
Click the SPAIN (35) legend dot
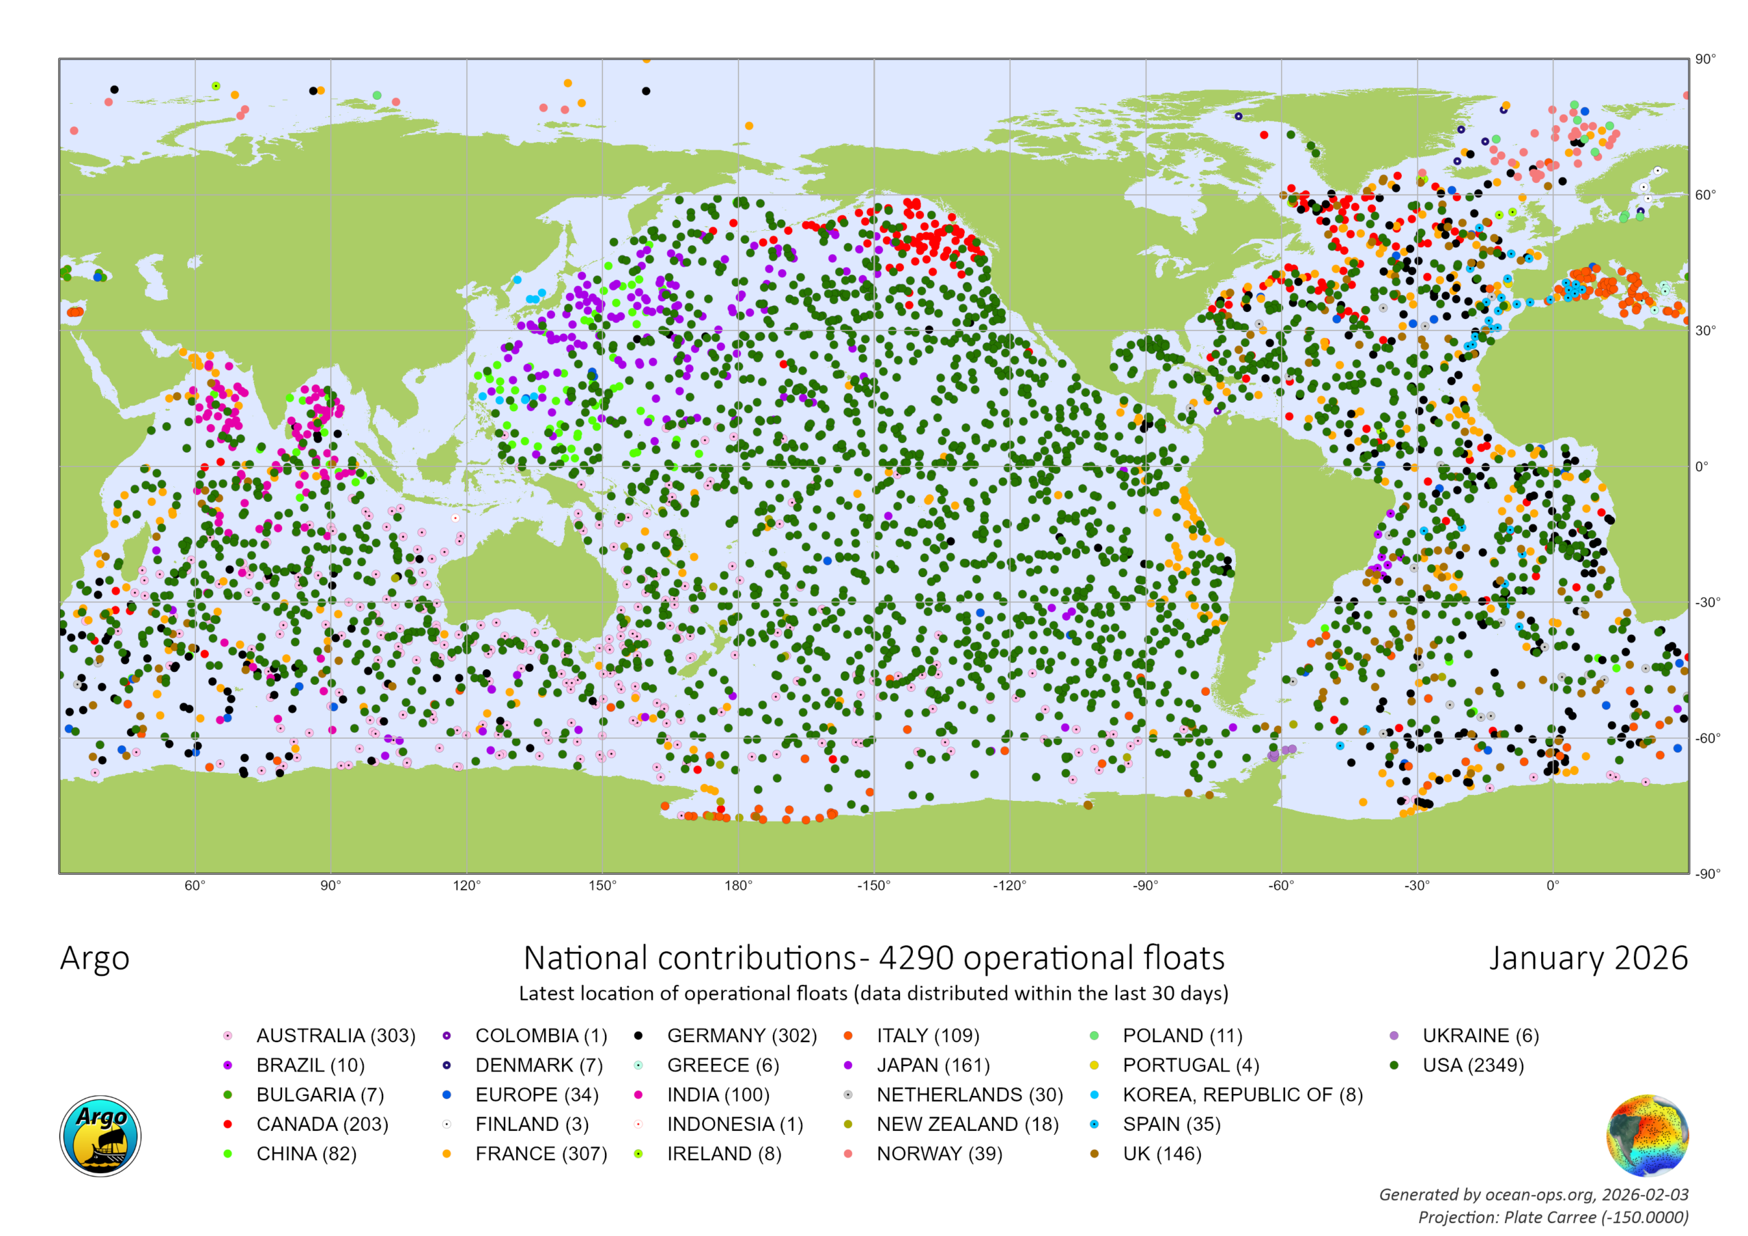[x=1095, y=1124]
